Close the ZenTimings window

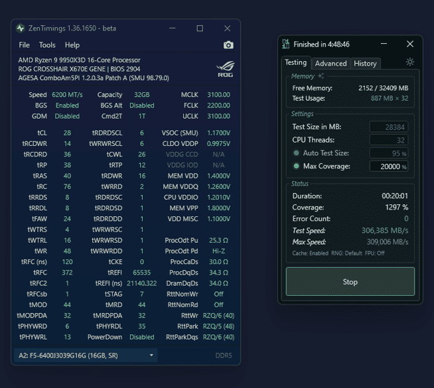(227, 29)
